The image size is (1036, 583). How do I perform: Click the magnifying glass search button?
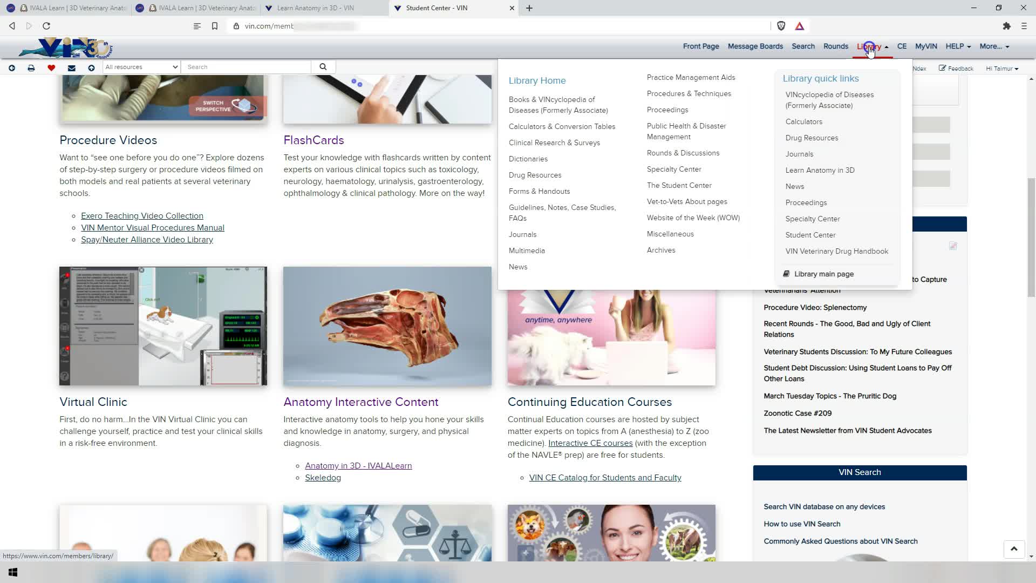pyautogui.click(x=323, y=67)
